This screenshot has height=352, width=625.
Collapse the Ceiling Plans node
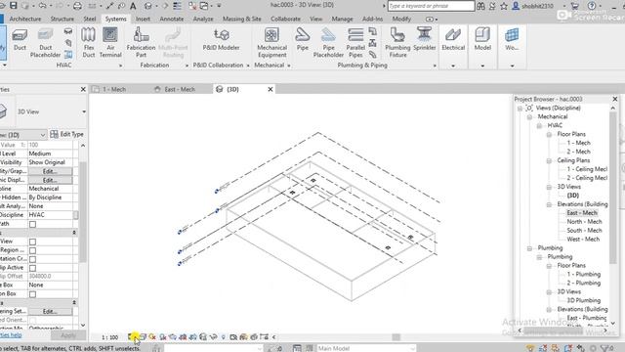tap(549, 160)
